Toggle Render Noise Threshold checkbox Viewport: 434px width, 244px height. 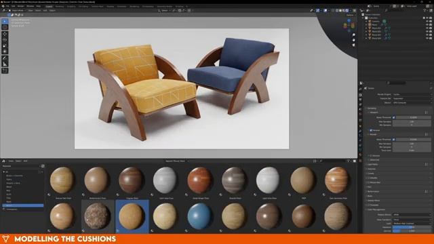393,140
